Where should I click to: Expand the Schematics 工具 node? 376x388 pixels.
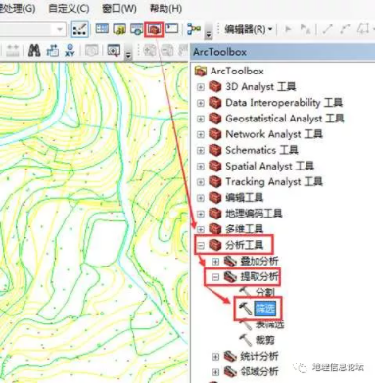(x=201, y=151)
